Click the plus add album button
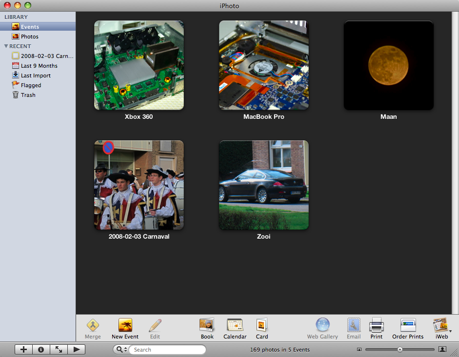This screenshot has height=357, width=459. (24, 349)
